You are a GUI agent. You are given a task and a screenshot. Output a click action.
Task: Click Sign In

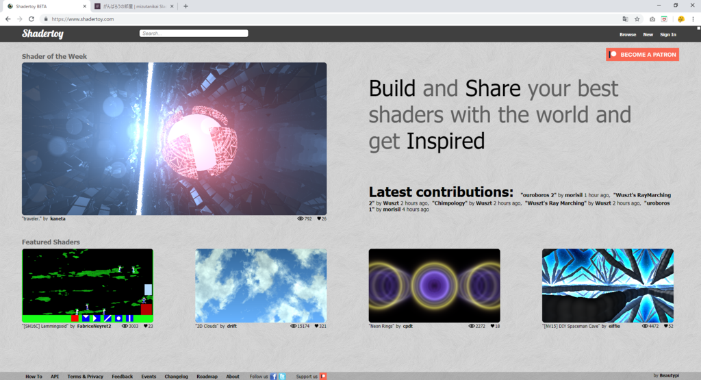click(x=668, y=34)
